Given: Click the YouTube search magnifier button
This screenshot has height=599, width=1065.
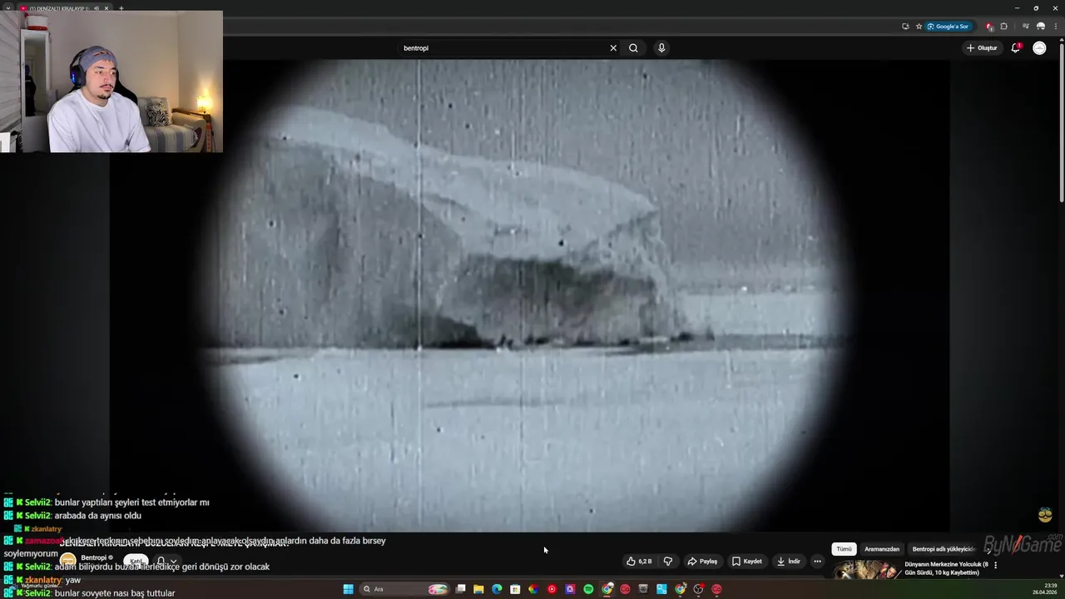Looking at the screenshot, I should [x=633, y=48].
